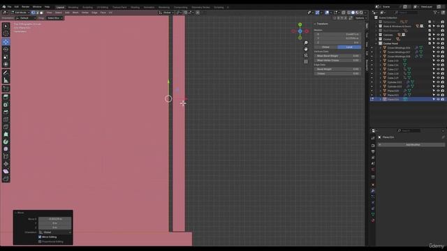Viewport: 447px width, 251px height.
Task: Click the viewport pan hand icon
Action: 306,49
